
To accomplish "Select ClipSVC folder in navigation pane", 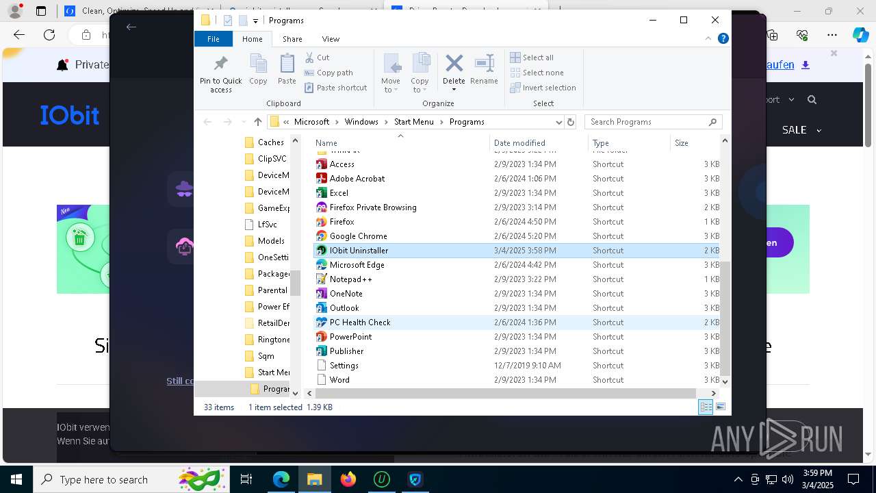I will pyautogui.click(x=266, y=159).
